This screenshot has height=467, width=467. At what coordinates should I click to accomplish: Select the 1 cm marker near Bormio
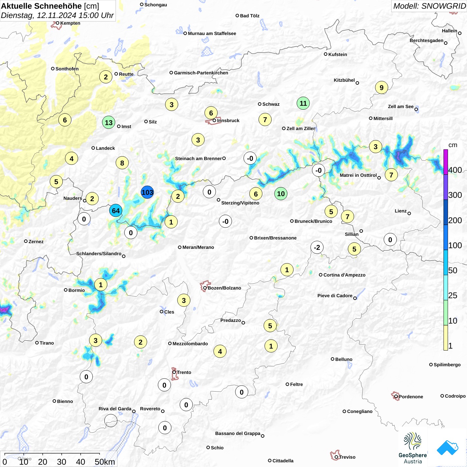point(101,285)
